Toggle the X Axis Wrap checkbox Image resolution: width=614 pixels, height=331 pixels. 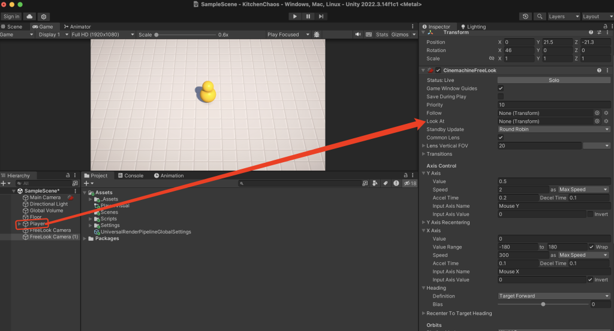pyautogui.click(x=591, y=247)
